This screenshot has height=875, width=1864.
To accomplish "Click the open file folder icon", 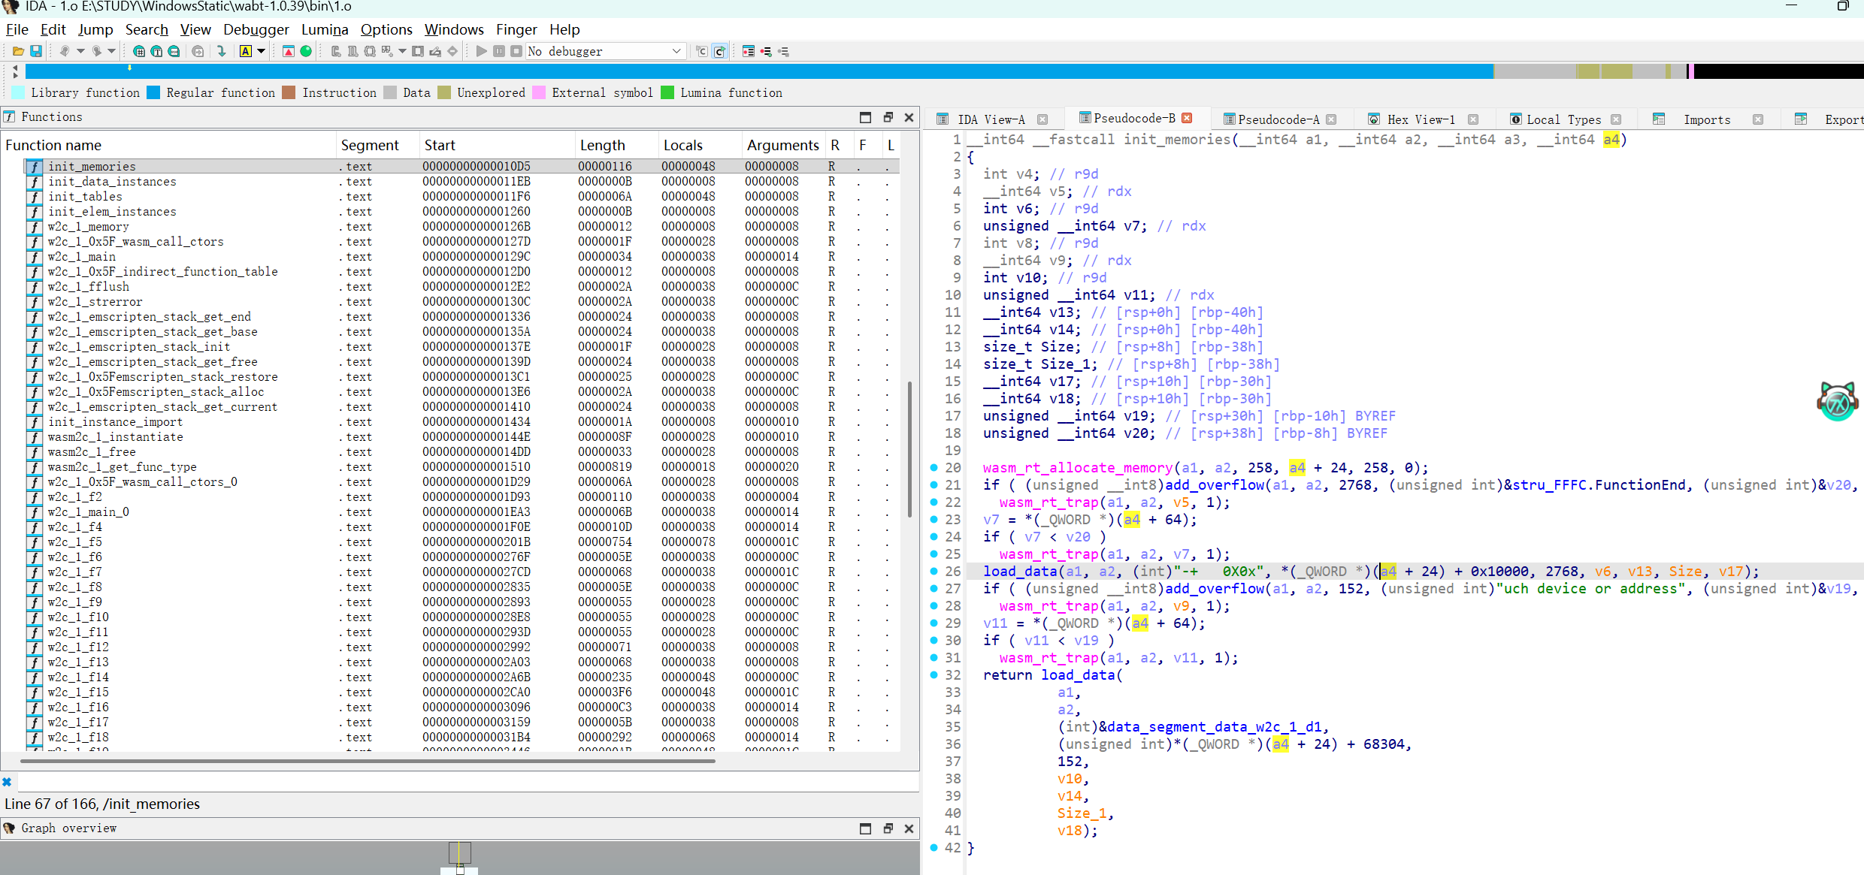I will pyautogui.click(x=18, y=51).
